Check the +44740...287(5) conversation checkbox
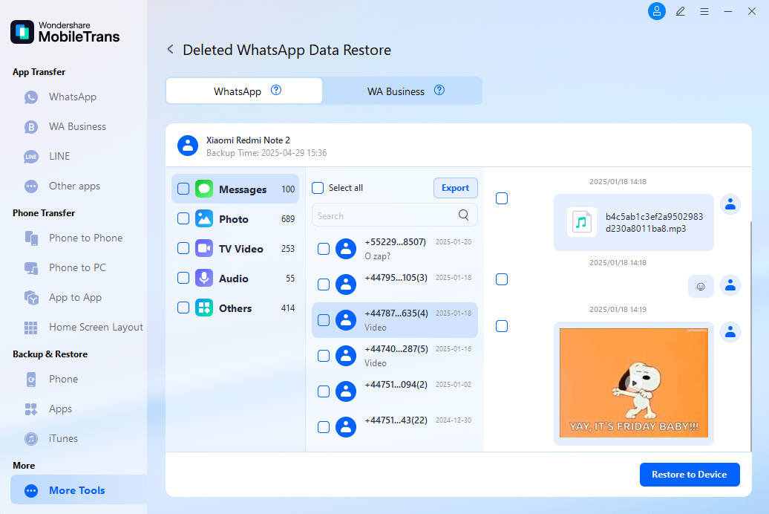This screenshot has height=514, width=769. (324, 356)
